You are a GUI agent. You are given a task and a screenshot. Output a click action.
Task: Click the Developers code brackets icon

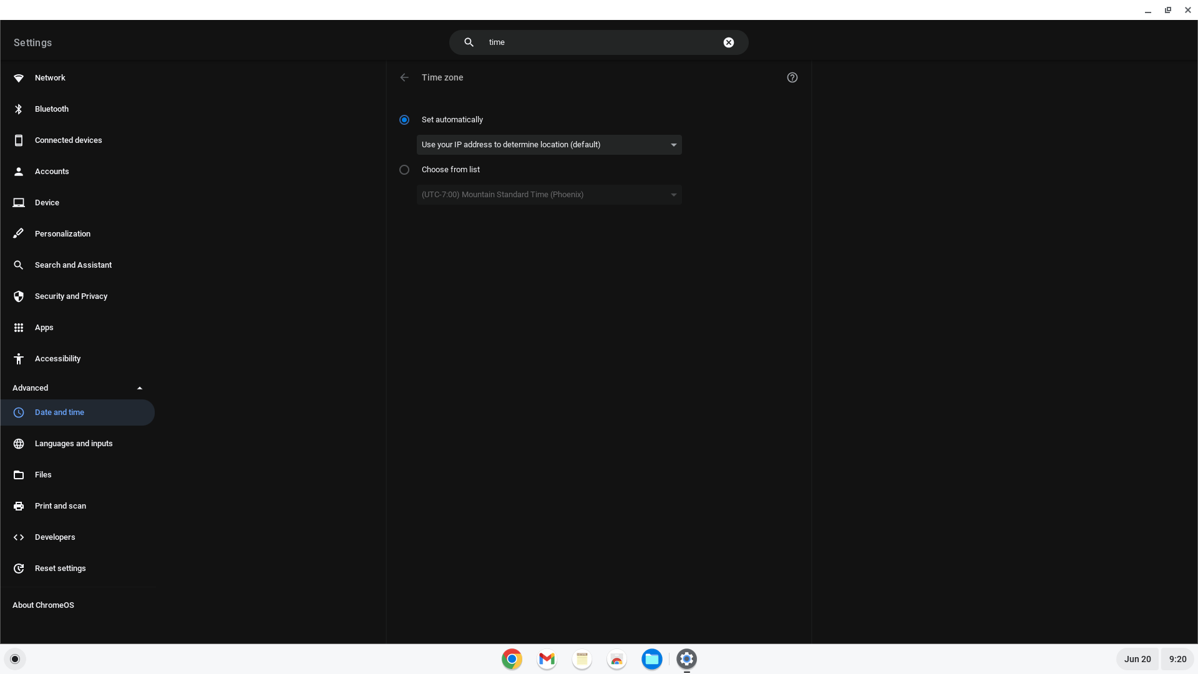(x=19, y=537)
